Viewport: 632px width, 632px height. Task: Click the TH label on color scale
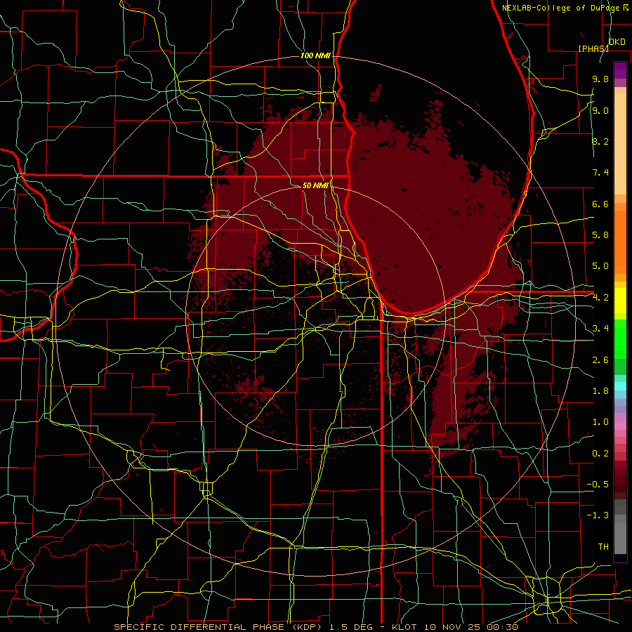click(603, 546)
